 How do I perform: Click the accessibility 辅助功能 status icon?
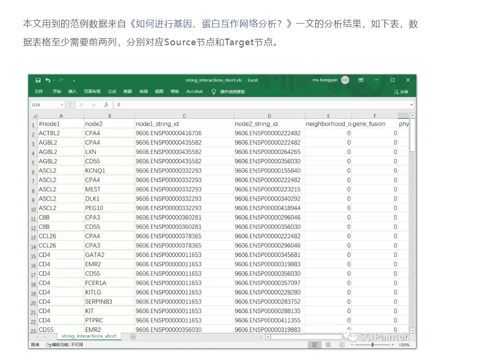click(x=48, y=345)
